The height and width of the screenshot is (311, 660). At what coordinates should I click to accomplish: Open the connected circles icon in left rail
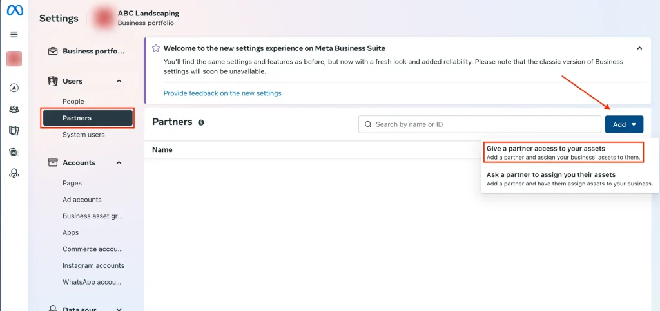coord(14,173)
